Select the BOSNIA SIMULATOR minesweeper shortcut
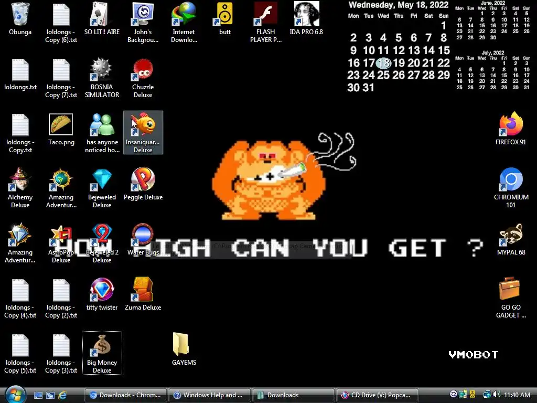The image size is (537, 403). pos(102,78)
